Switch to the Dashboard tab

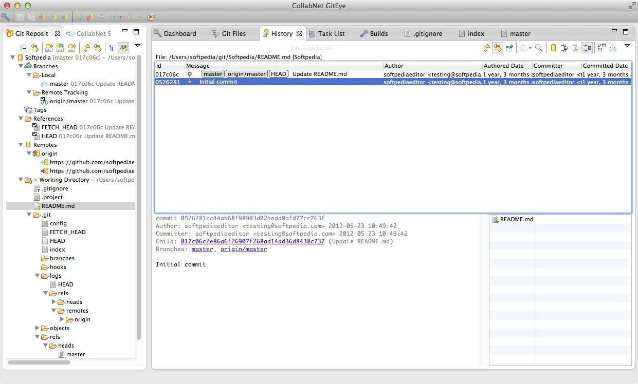175,33
